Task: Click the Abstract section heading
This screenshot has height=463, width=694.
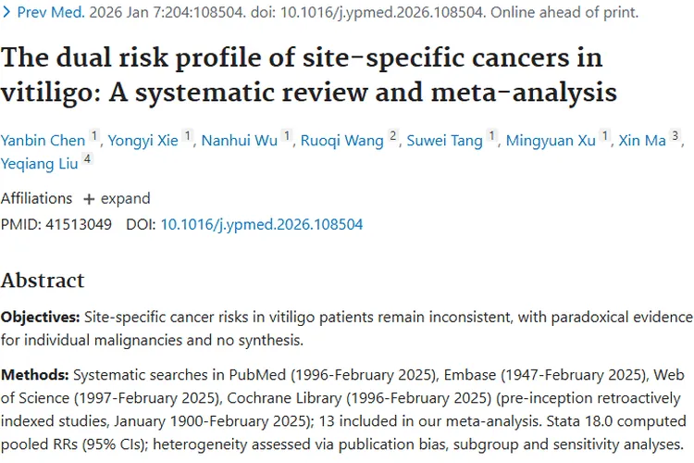Action: click(x=43, y=281)
